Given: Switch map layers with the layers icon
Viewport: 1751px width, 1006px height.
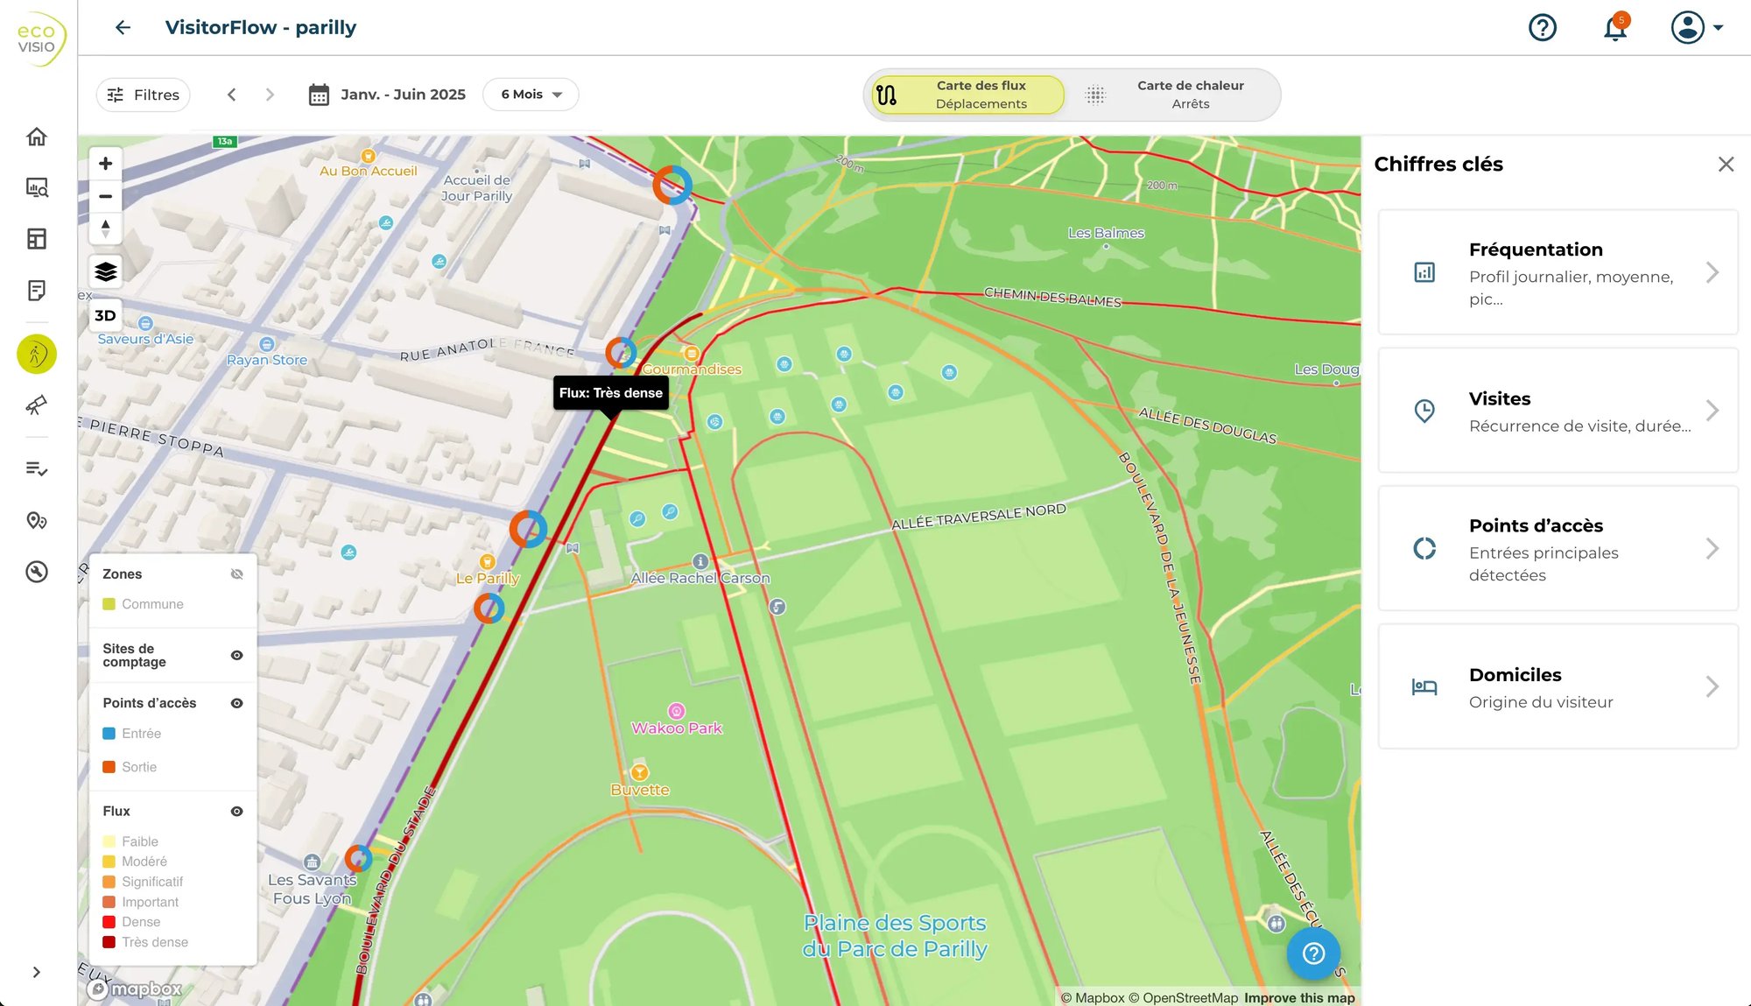Looking at the screenshot, I should [x=105, y=271].
